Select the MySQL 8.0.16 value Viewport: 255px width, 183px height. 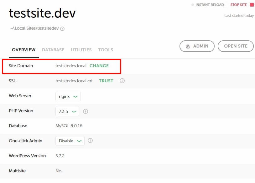coord(69,126)
